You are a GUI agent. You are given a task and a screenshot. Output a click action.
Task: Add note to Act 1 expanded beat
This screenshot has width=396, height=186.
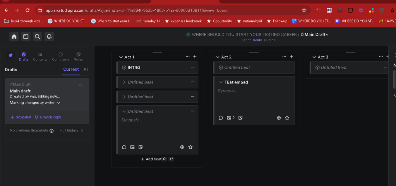click(x=141, y=147)
